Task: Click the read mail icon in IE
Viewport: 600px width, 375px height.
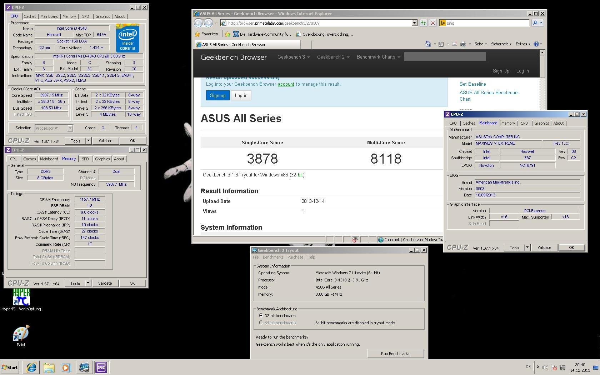Action: pyautogui.click(x=455, y=44)
